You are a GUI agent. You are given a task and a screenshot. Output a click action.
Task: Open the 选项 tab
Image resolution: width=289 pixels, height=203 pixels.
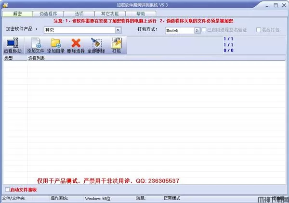coord(79,14)
